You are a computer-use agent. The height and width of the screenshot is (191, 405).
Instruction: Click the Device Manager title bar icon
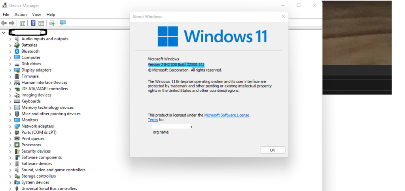click(x=4, y=5)
